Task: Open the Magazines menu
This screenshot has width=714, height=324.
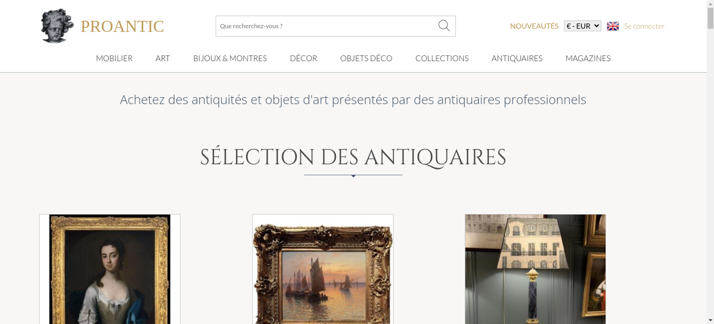Action: pyautogui.click(x=588, y=58)
